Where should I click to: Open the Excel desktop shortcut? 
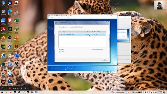pyautogui.click(x=16, y=21)
